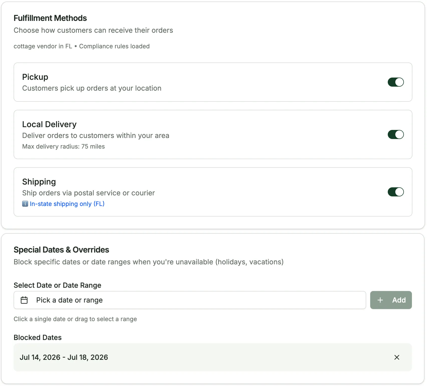Click the Local Delivery card title
The height and width of the screenshot is (386, 427).
click(49, 124)
